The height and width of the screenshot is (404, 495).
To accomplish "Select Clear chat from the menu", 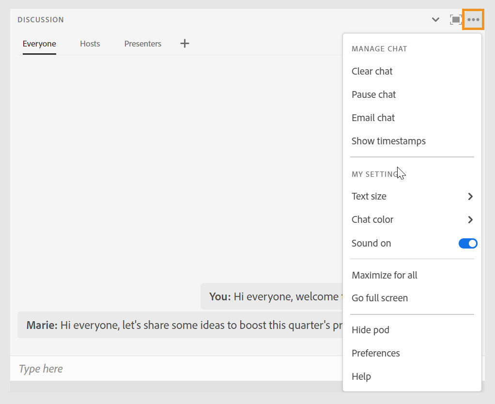I will click(x=372, y=71).
